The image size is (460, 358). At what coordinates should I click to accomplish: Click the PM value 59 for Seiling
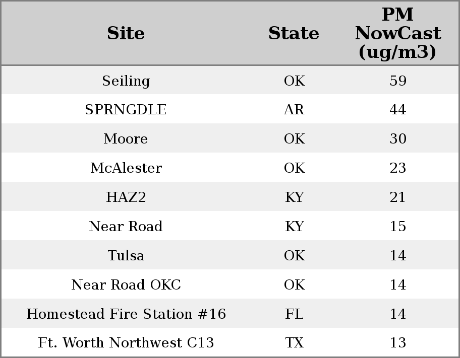point(397,81)
